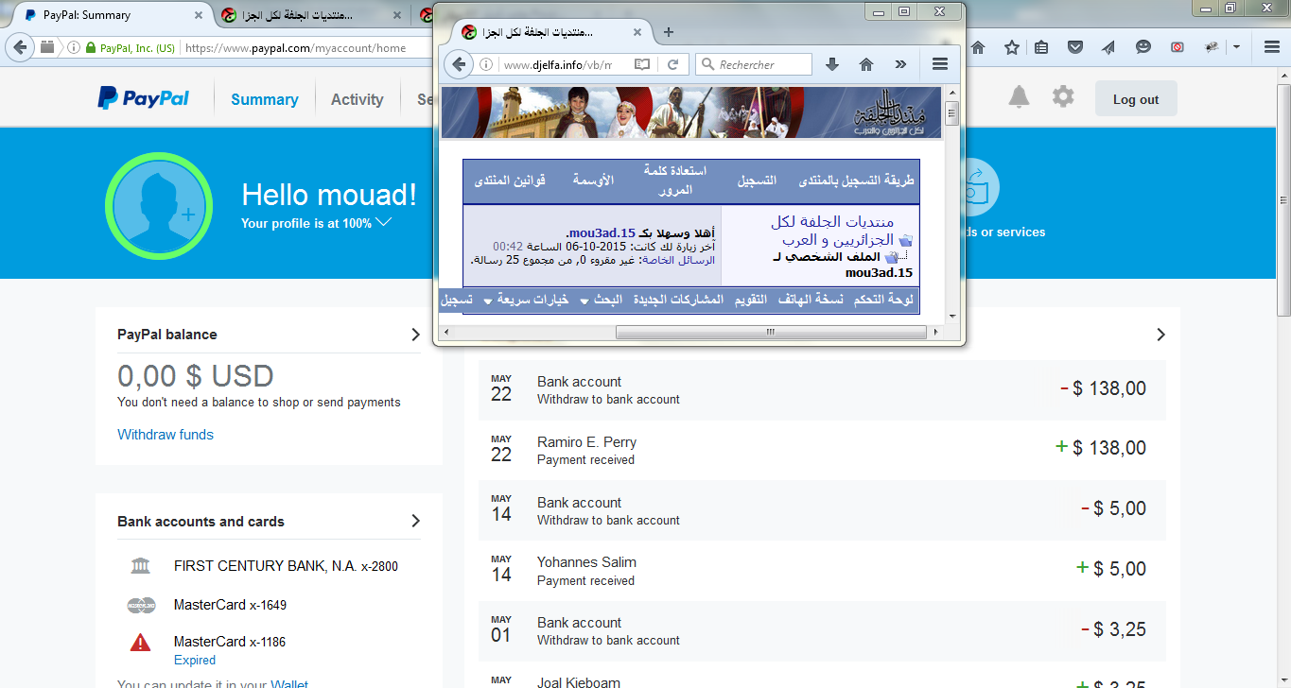This screenshot has height=688, width=1291.
Task: Open new tab in djelfa window
Action: pos(669,32)
